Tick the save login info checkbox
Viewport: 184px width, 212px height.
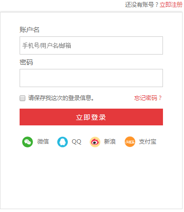[22, 98]
